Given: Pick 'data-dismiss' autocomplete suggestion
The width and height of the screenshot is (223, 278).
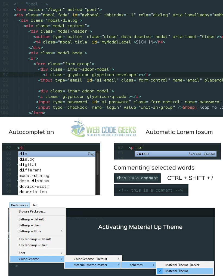Looking at the screenshot, I should click(x=57, y=181).
